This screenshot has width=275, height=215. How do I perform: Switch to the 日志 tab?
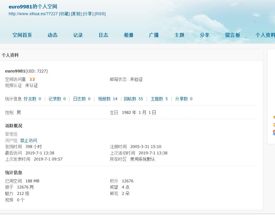tap(103, 35)
